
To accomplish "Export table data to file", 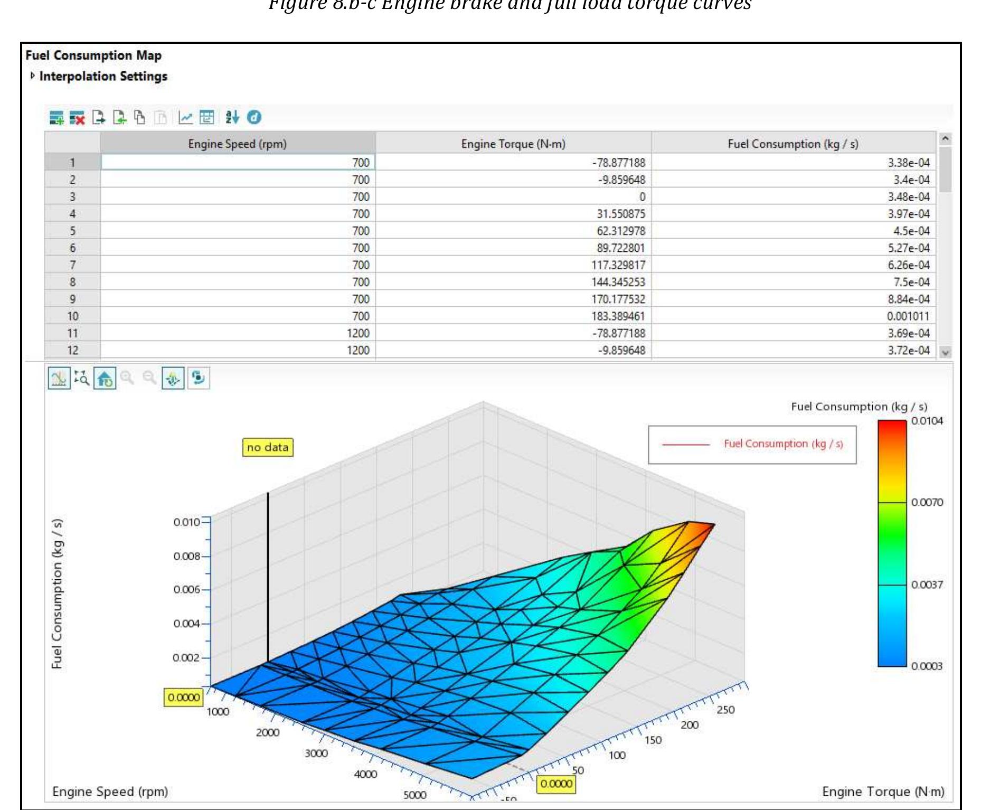I will point(99,117).
